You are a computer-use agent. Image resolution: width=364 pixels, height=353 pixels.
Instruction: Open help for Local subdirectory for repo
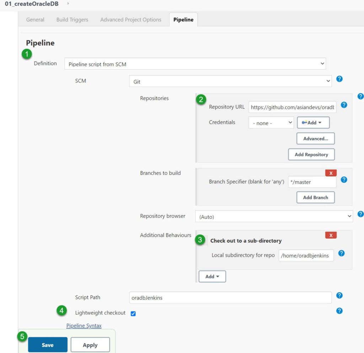(341, 254)
